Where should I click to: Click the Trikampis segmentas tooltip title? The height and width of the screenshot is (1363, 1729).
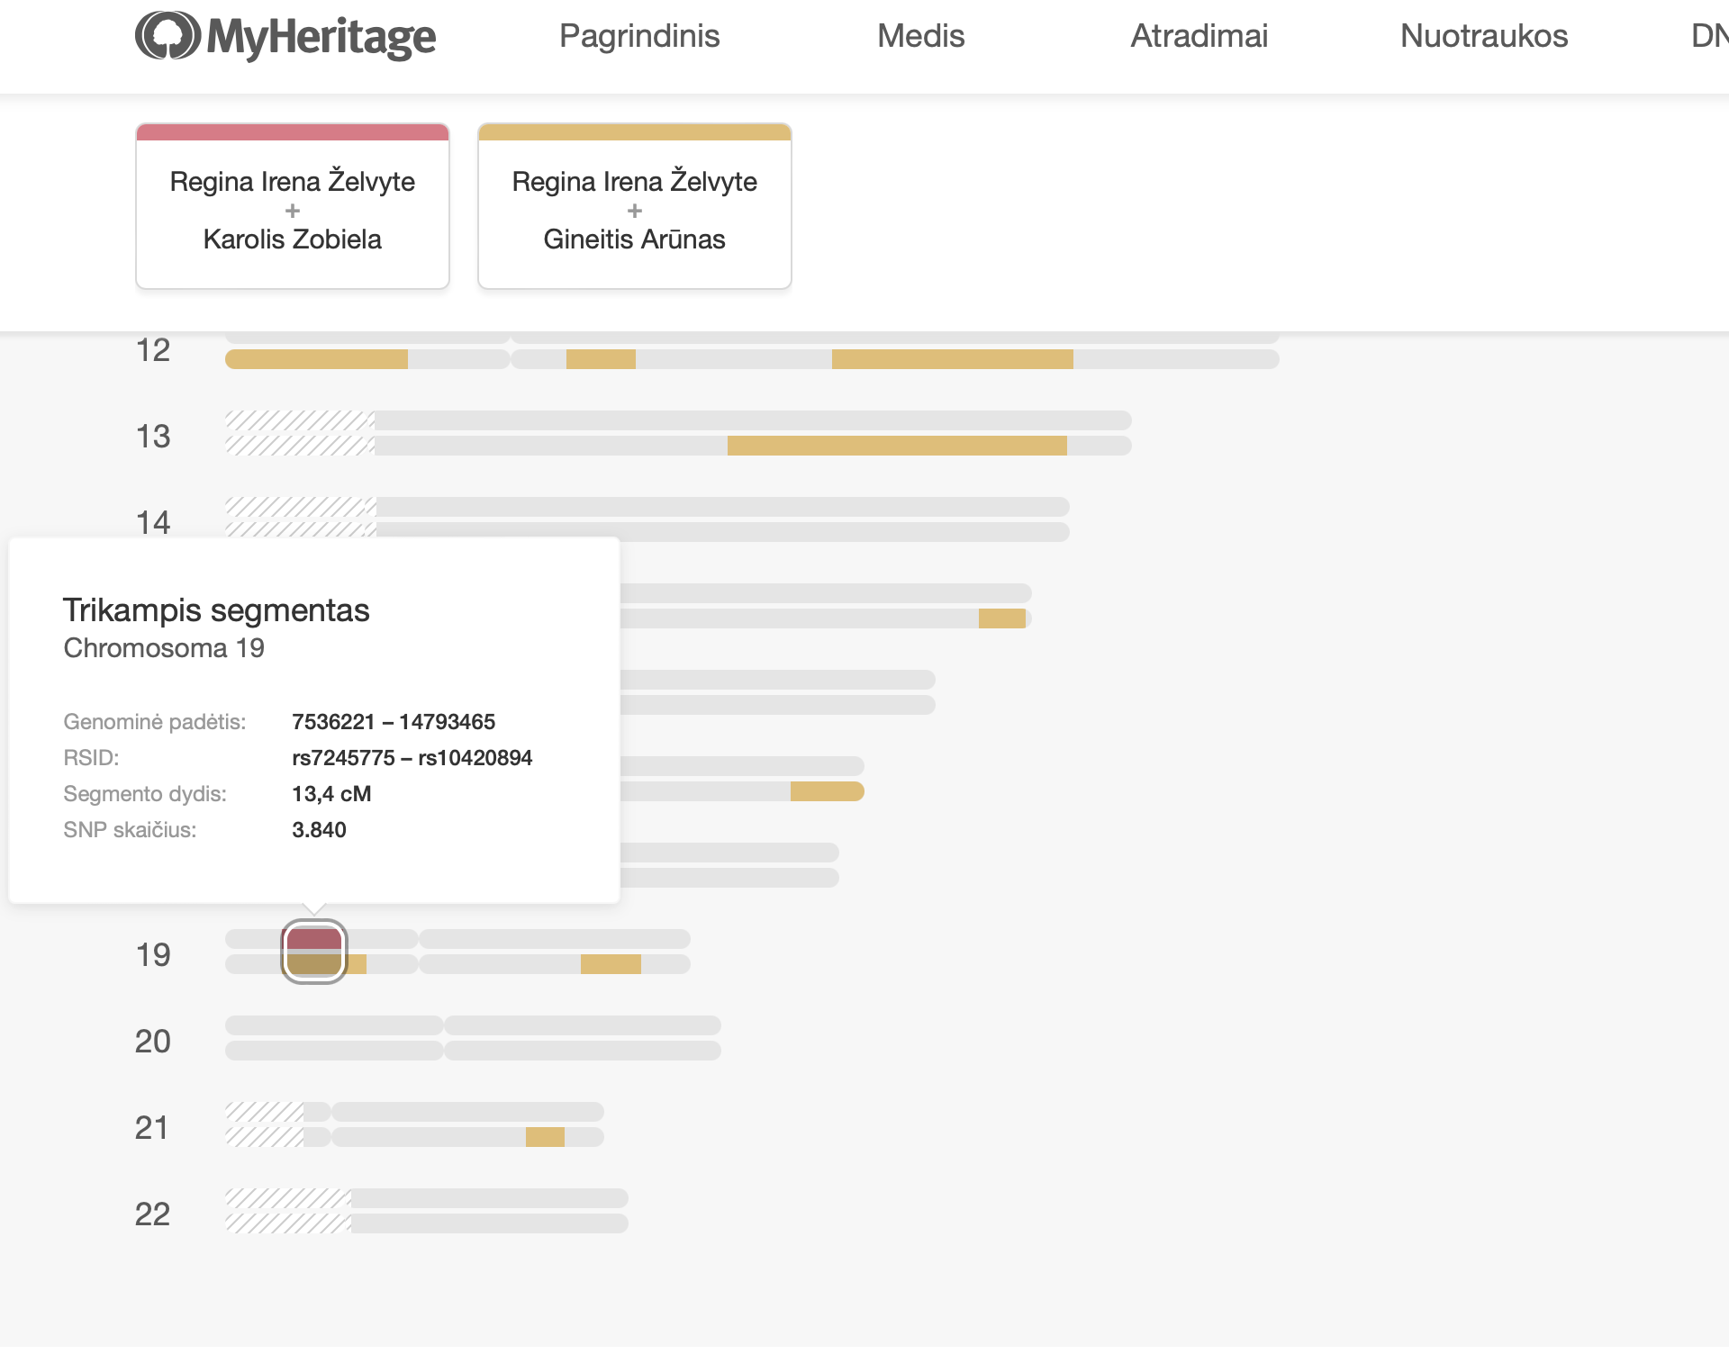click(216, 610)
